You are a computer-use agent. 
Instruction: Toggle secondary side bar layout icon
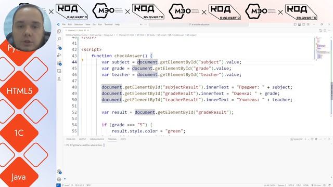pyautogui.click(x=304, y=24)
